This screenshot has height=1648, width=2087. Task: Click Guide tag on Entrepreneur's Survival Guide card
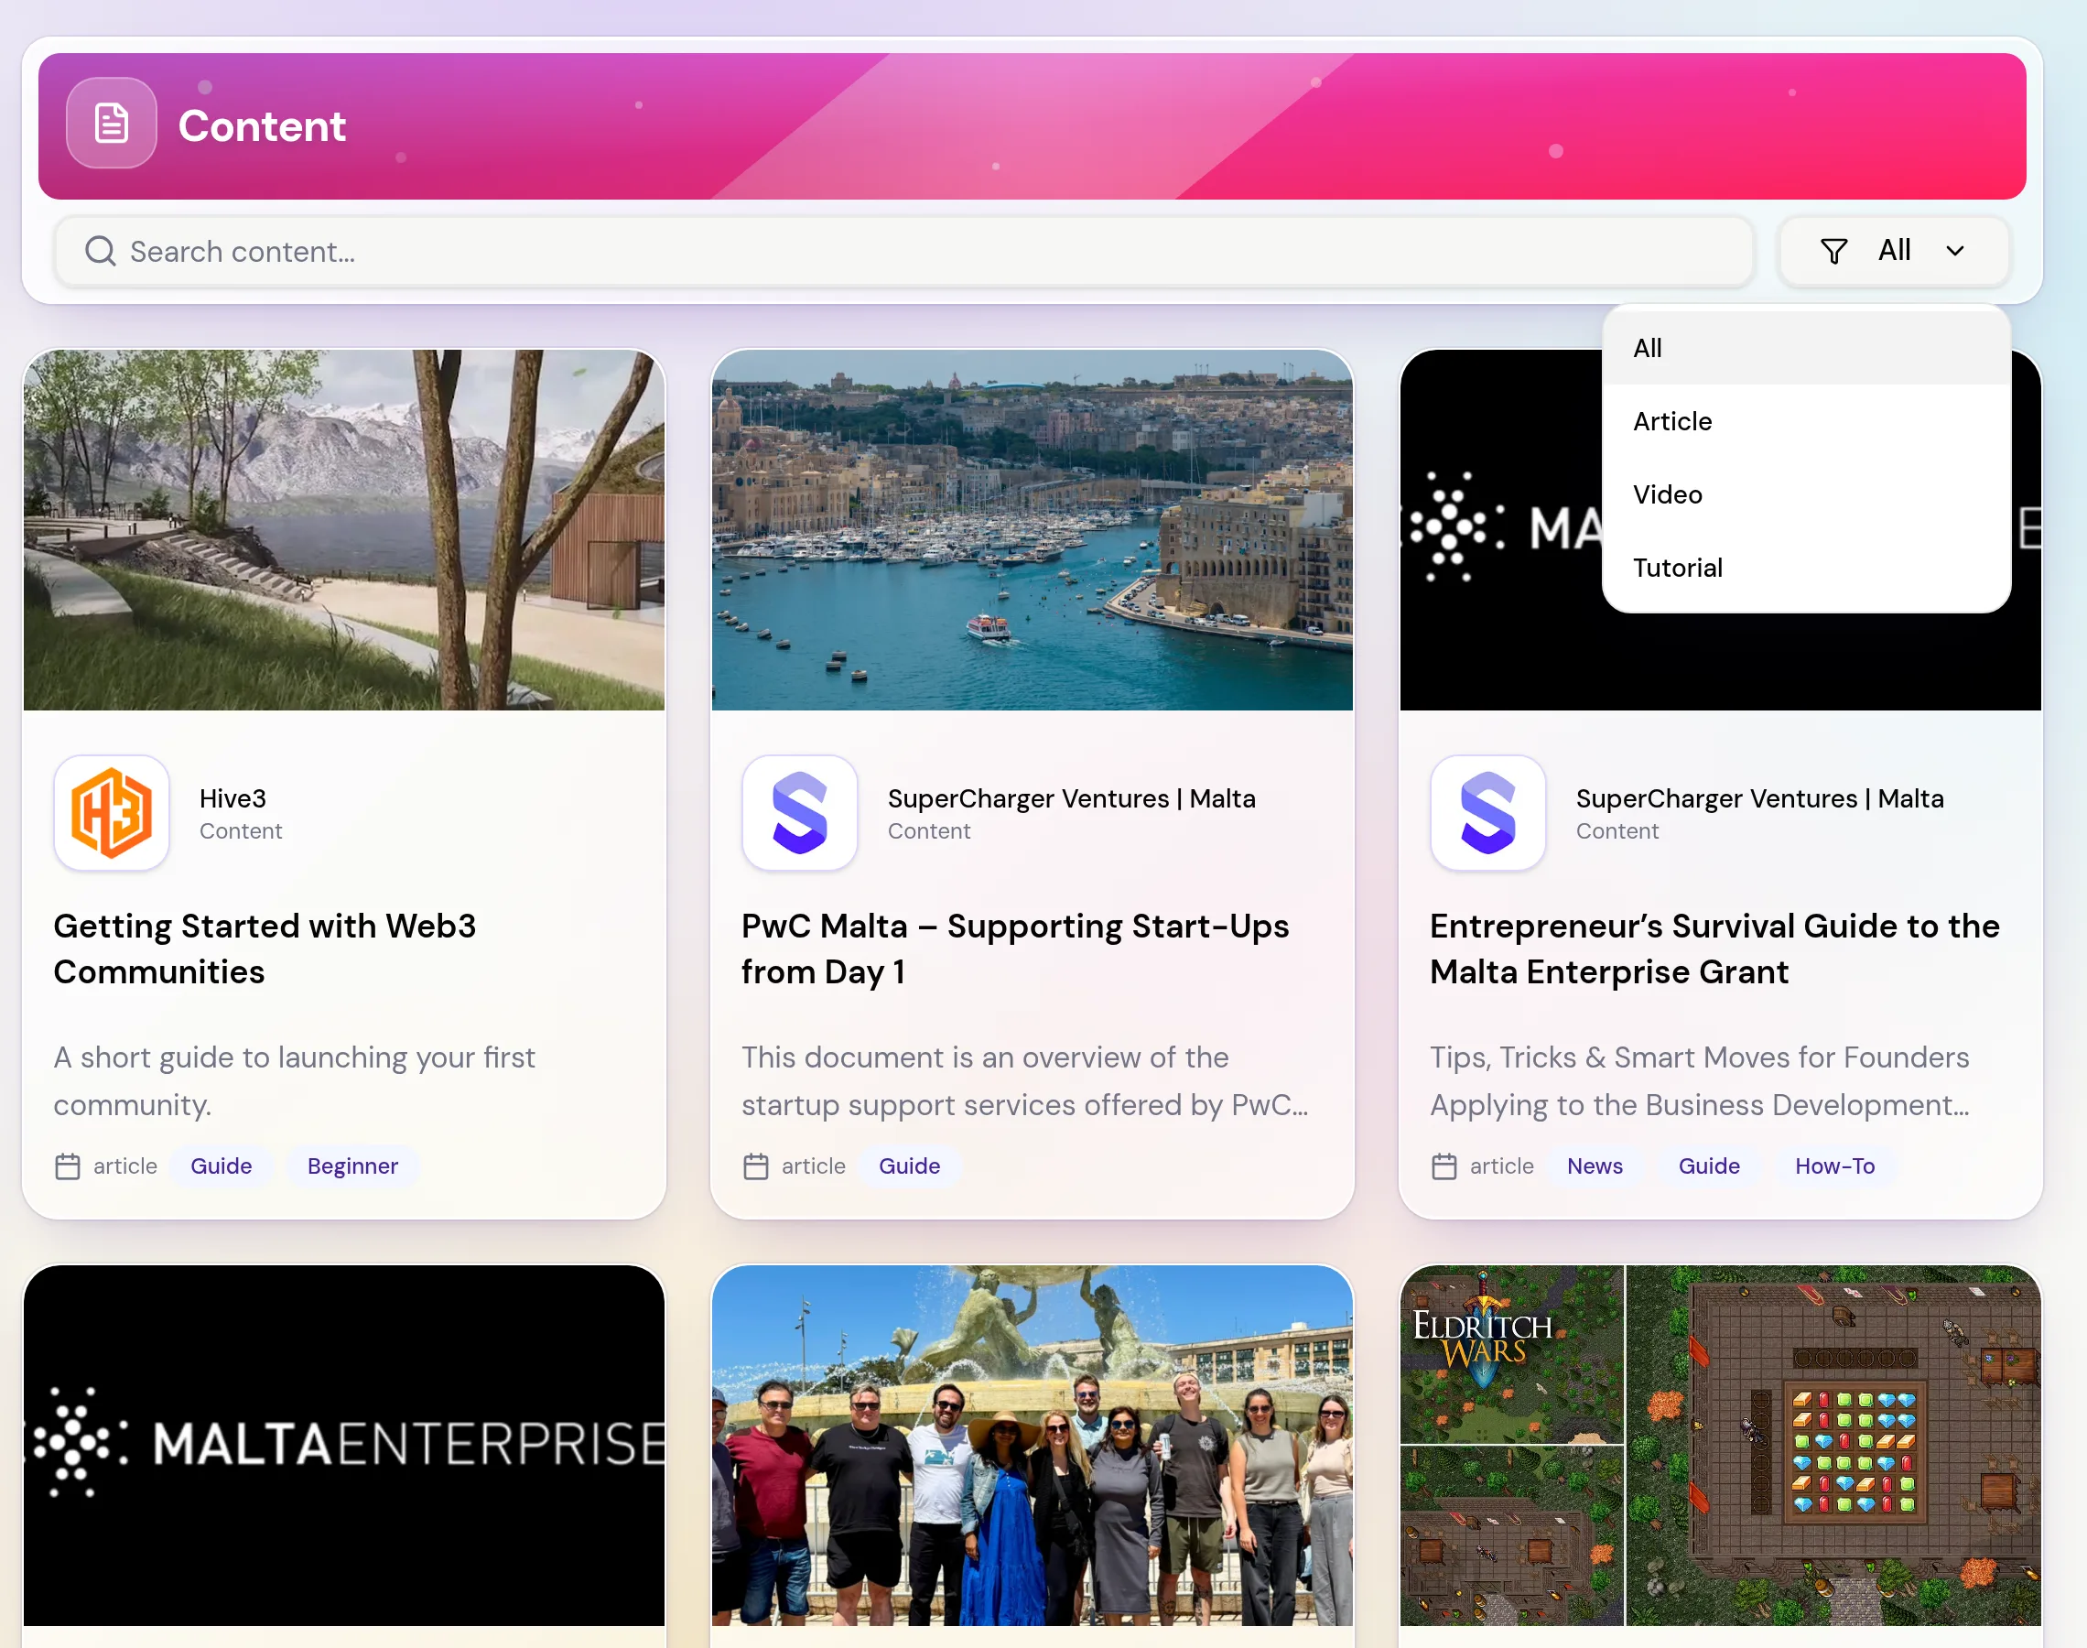pyautogui.click(x=1709, y=1166)
